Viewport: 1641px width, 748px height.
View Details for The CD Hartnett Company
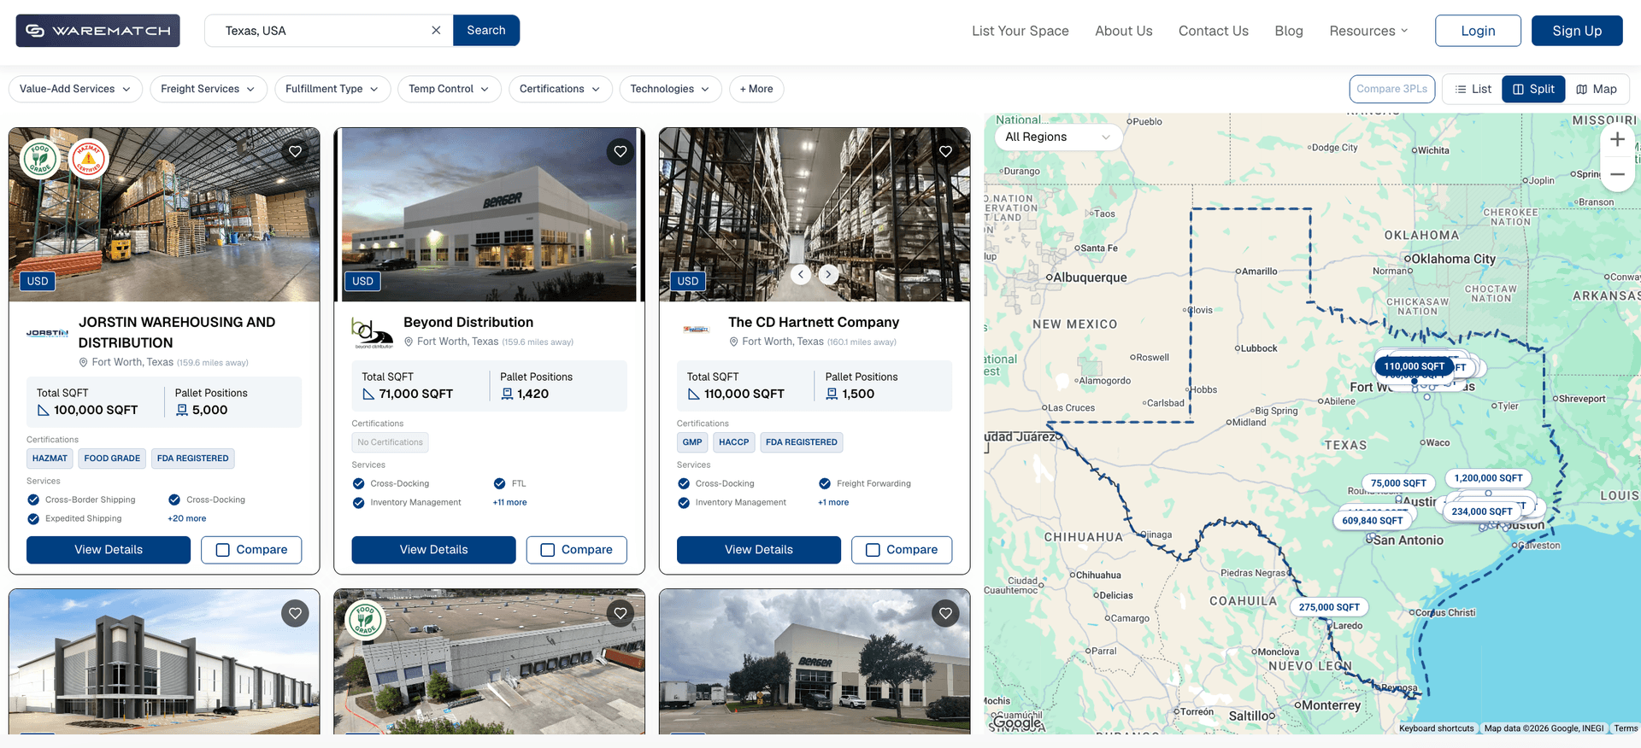click(759, 550)
